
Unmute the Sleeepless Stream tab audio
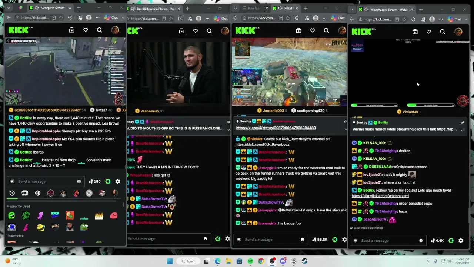(x=37, y=8)
